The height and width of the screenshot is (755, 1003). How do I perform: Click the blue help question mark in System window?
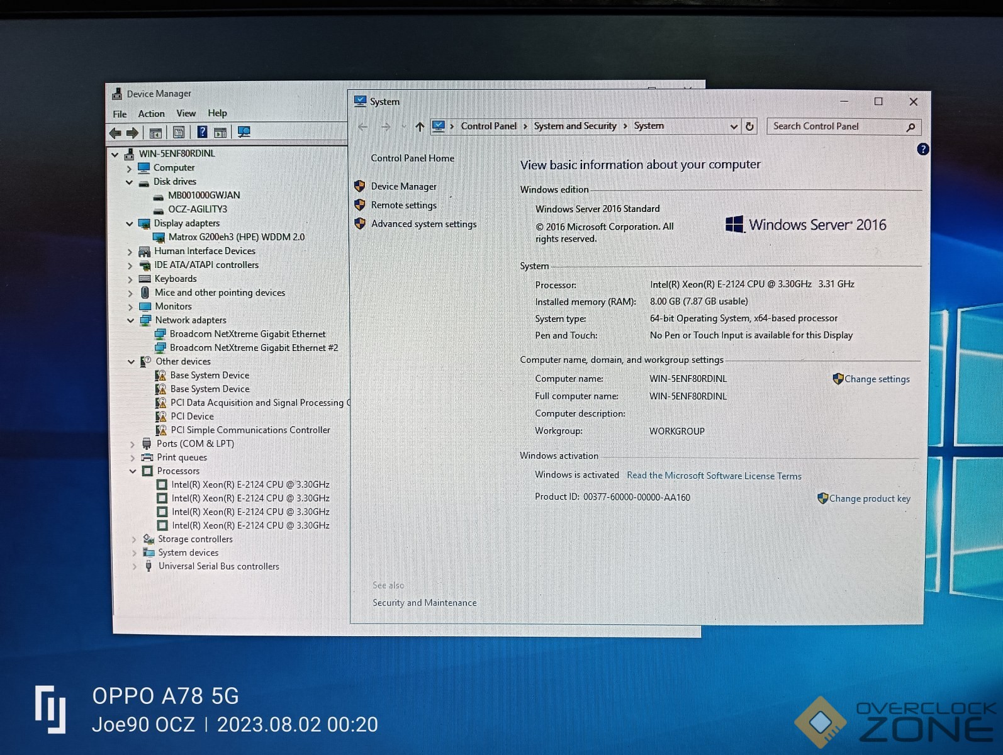(x=922, y=149)
